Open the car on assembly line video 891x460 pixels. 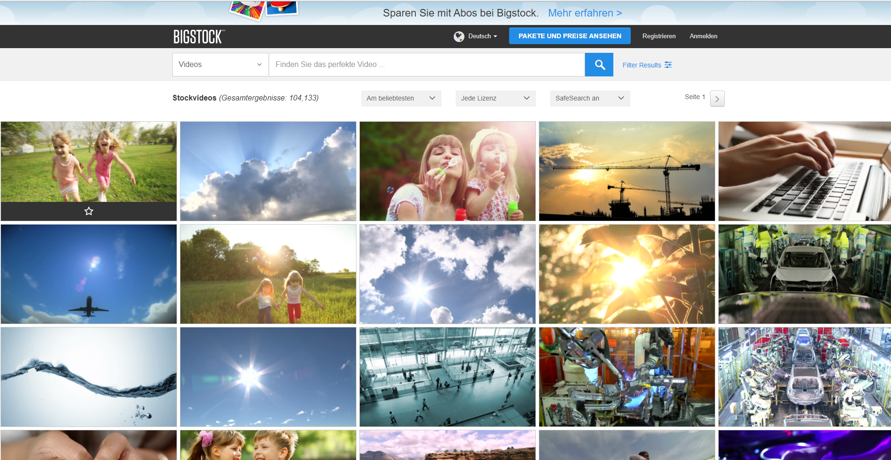click(x=805, y=274)
